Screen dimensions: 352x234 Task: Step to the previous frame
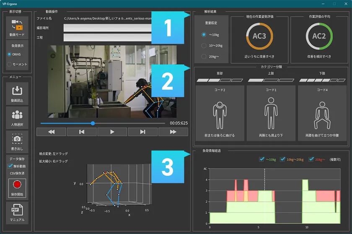click(x=82, y=132)
